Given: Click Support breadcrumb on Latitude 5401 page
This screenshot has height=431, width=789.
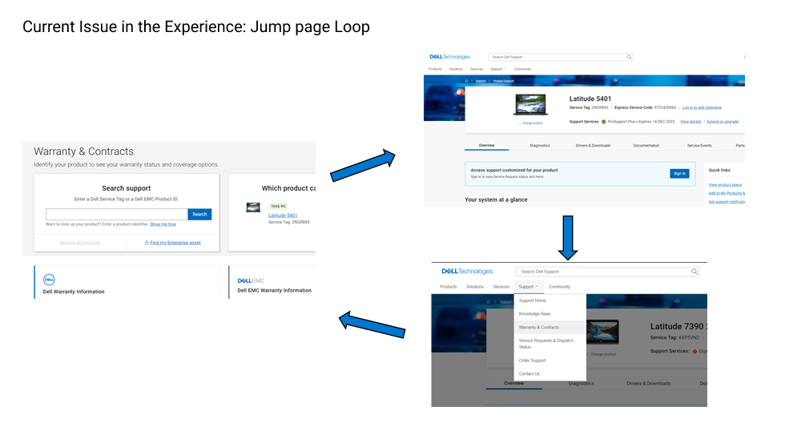Looking at the screenshot, I should [481, 81].
